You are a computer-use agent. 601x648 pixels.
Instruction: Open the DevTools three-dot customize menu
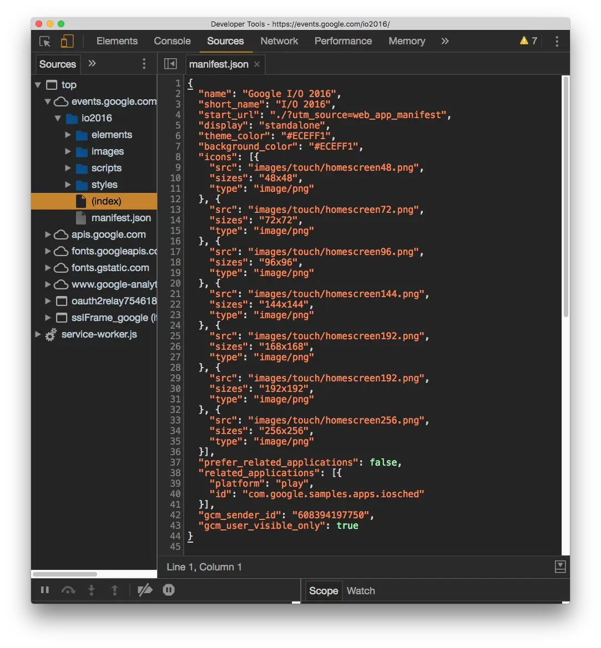tap(557, 41)
